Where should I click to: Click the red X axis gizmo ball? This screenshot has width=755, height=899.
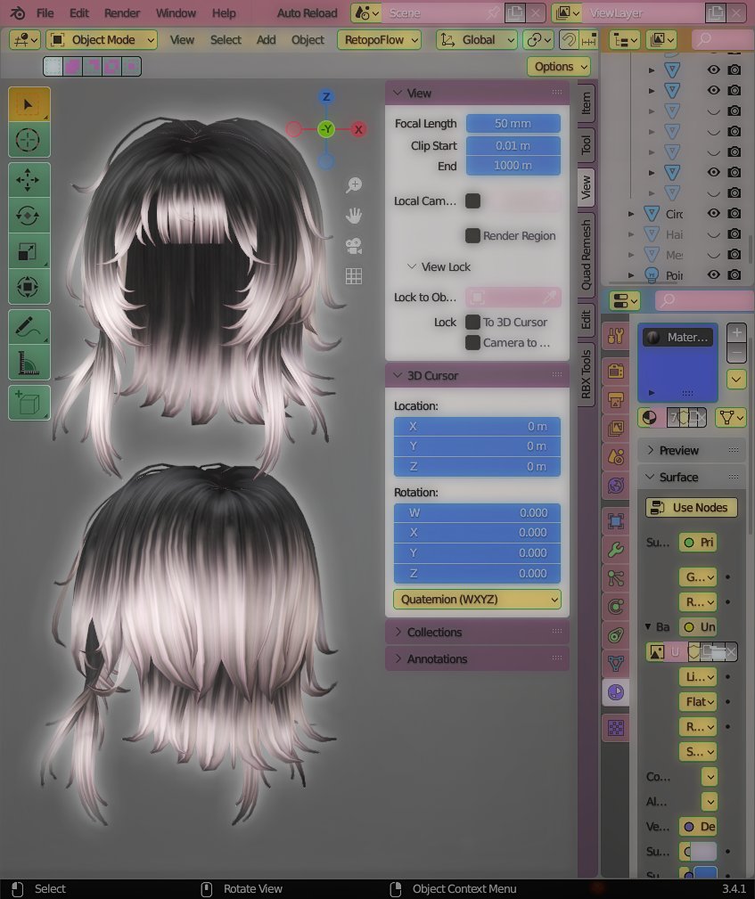point(358,129)
